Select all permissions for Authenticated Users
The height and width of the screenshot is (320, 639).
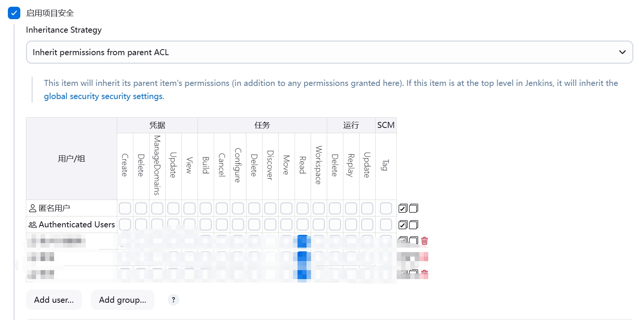point(403,225)
